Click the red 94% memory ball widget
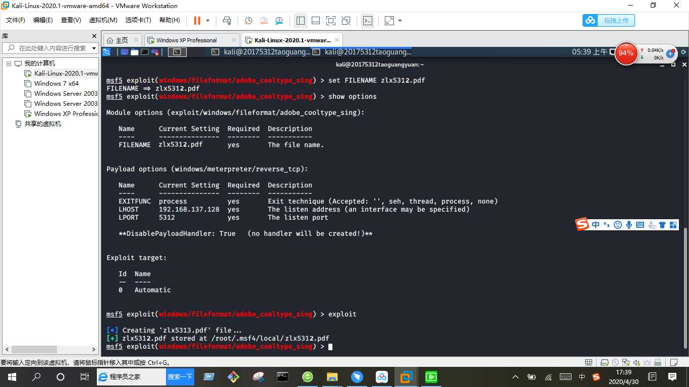This screenshot has width=689, height=387. coord(626,53)
